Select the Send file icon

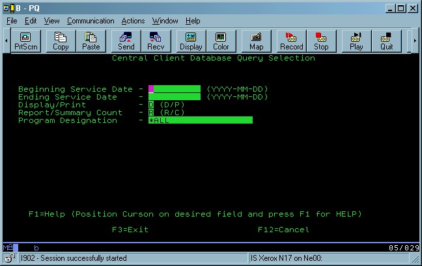pos(126,40)
